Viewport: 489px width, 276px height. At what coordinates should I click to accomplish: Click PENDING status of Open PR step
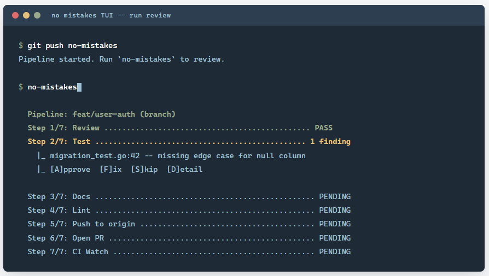[335, 238]
